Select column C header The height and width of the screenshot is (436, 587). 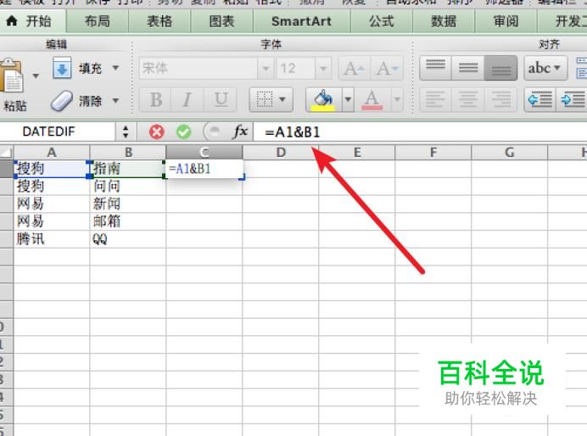204,153
